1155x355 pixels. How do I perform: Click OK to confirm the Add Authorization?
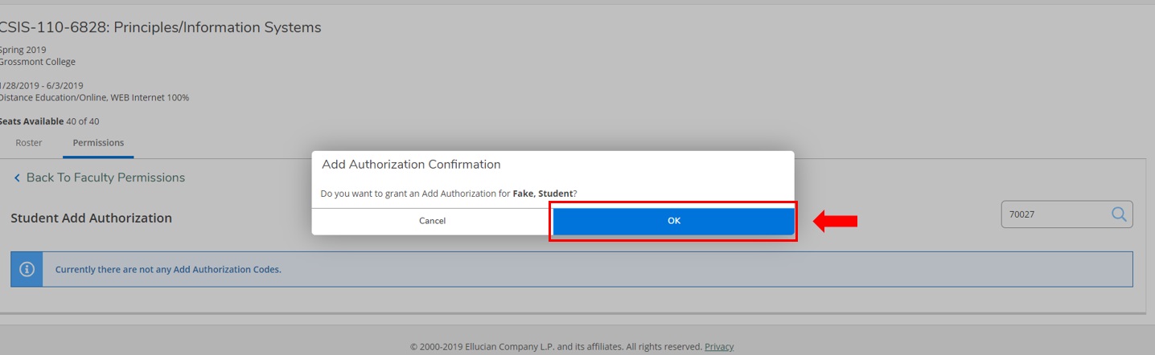(673, 221)
